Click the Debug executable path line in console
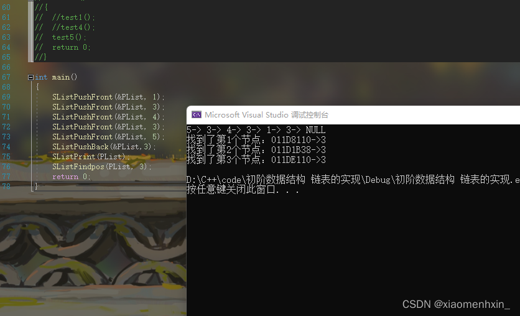520x316 pixels. (x=353, y=180)
